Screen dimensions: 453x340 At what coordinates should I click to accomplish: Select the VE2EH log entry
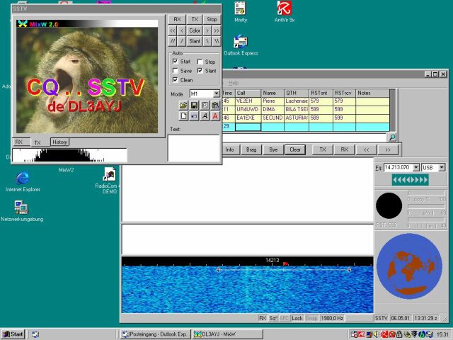[306, 101]
